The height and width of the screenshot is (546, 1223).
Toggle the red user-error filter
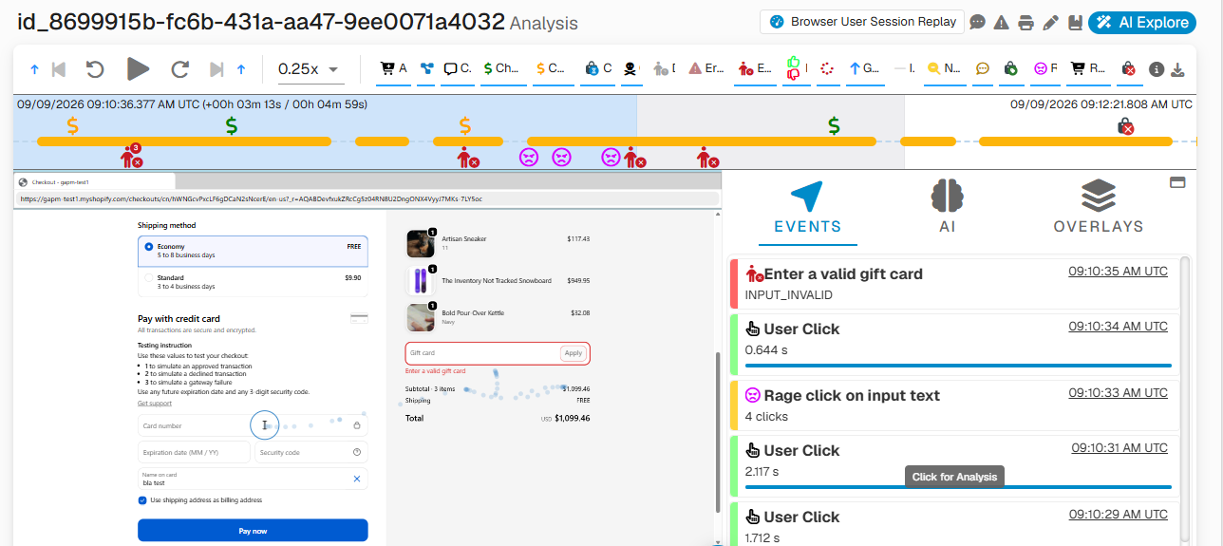click(755, 68)
